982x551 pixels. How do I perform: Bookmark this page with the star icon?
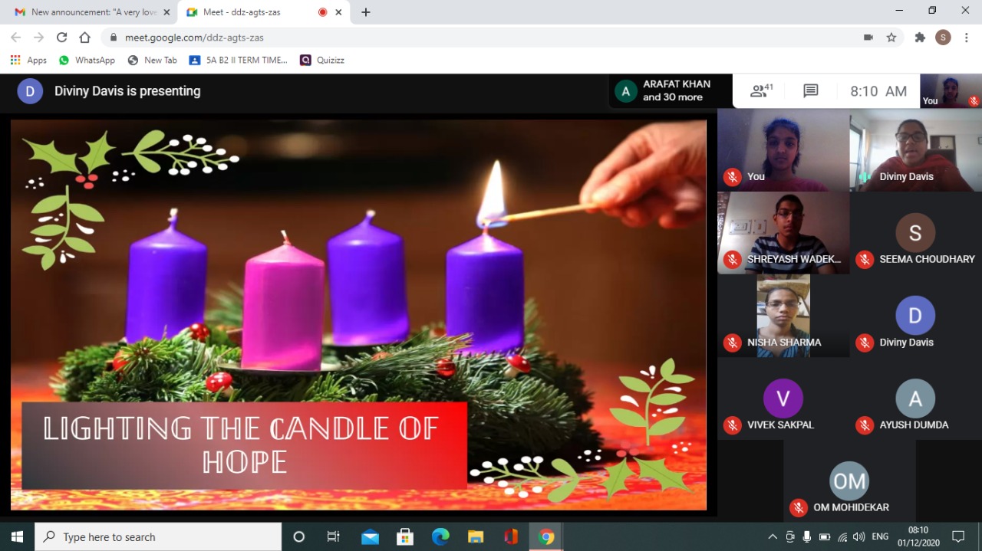tap(891, 37)
